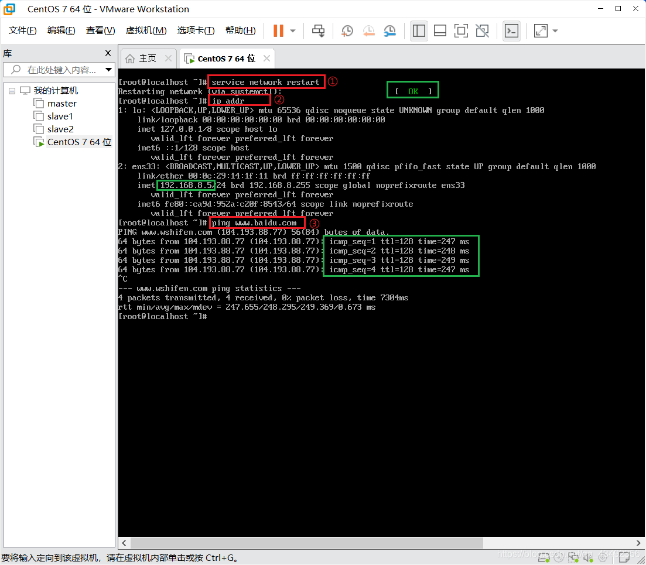Select the slave2 virtual machine
The width and height of the screenshot is (646, 565).
[60, 129]
